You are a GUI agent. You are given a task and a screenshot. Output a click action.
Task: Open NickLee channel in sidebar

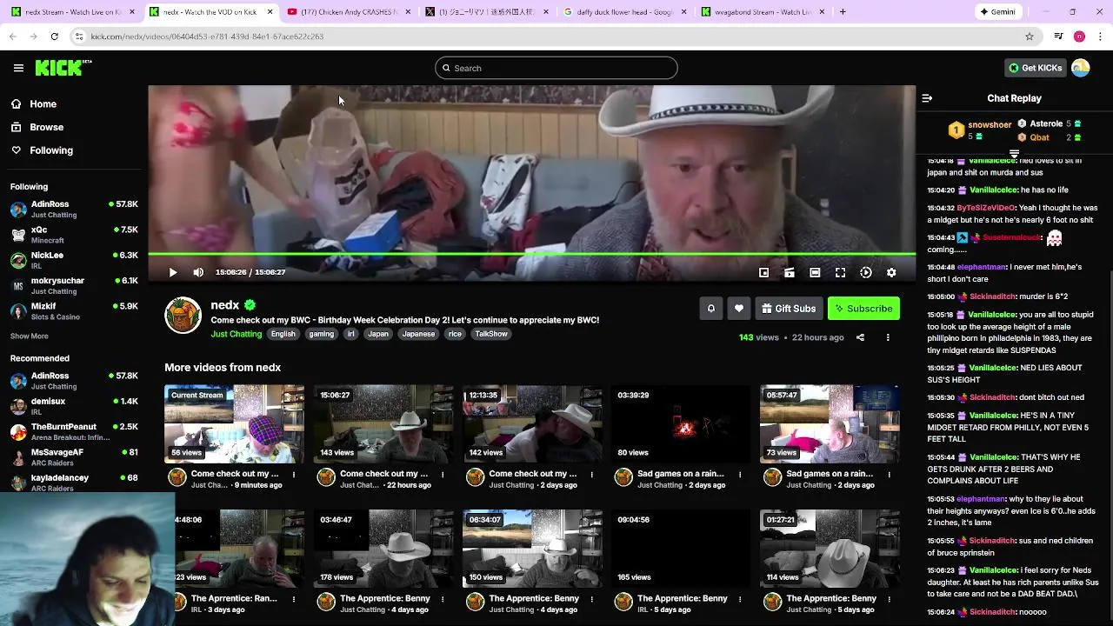click(x=74, y=260)
